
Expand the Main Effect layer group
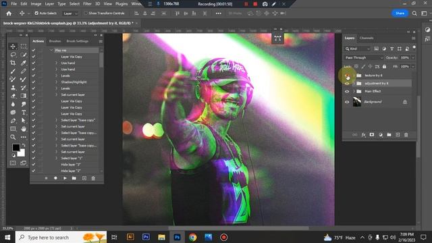[x=354, y=92]
